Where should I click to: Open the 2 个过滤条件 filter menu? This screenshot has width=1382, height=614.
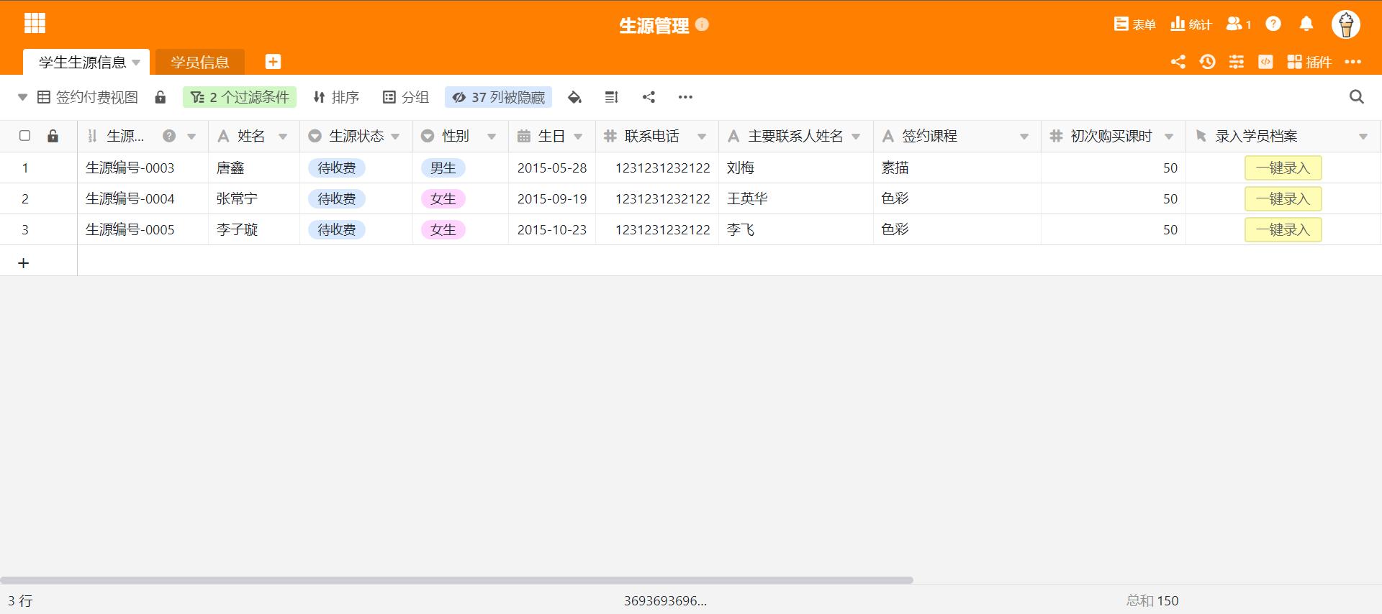click(240, 97)
